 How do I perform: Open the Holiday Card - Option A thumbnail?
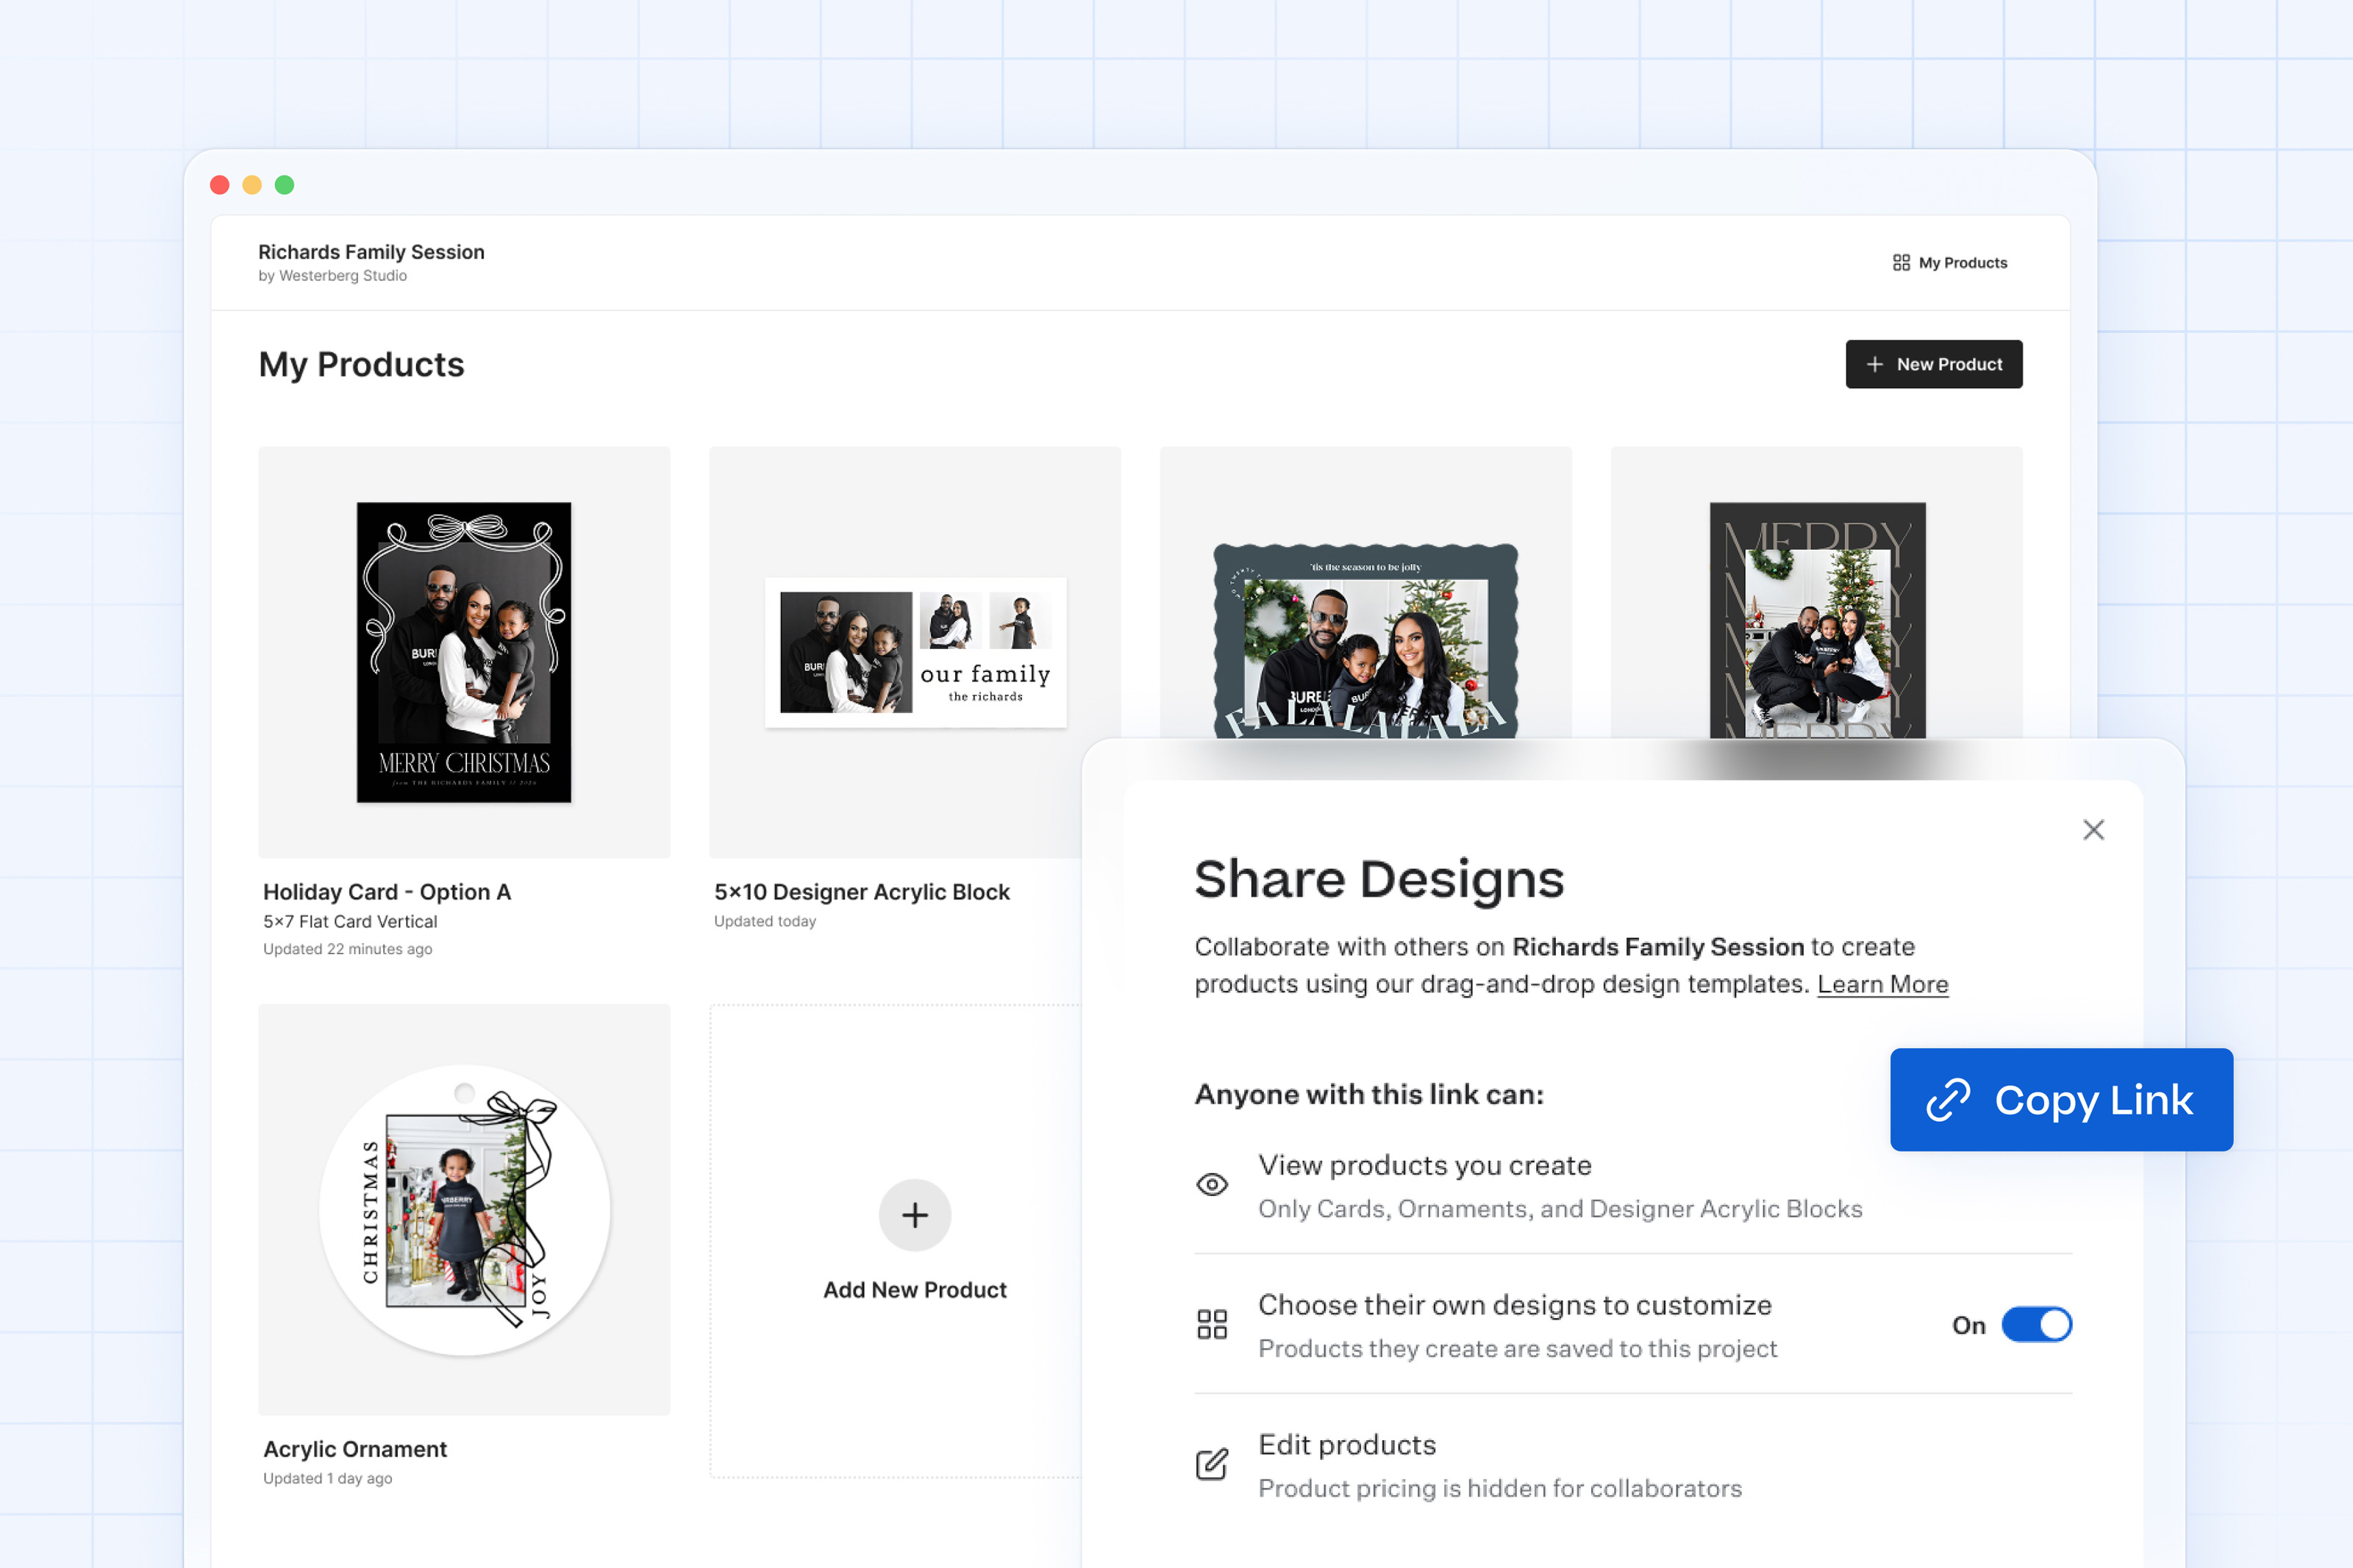click(x=464, y=652)
